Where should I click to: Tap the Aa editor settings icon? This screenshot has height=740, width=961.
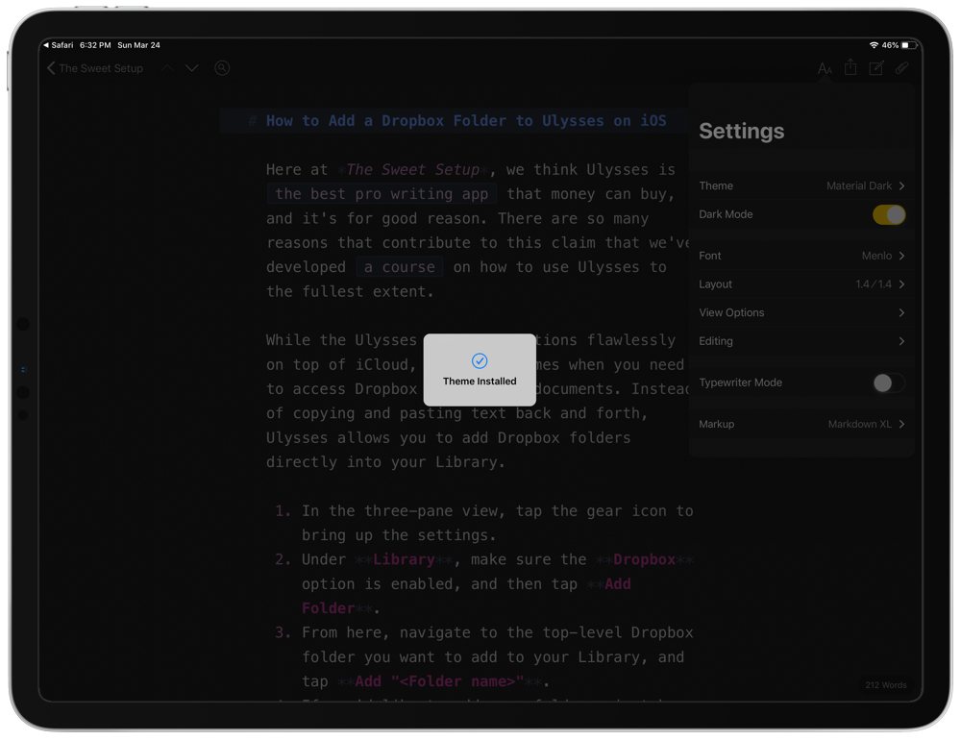point(825,68)
